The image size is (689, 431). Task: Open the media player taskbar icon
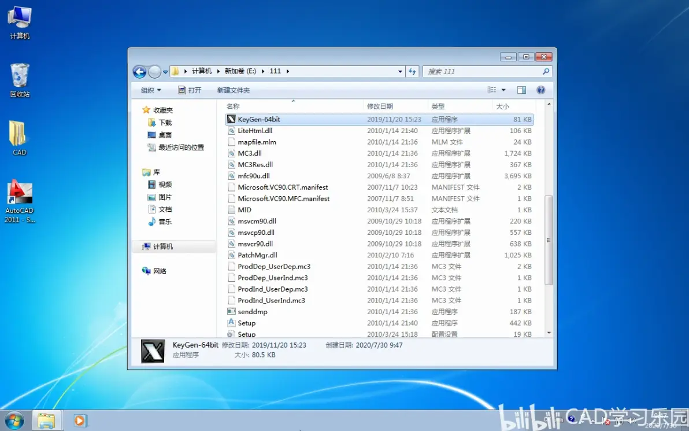(x=80, y=421)
